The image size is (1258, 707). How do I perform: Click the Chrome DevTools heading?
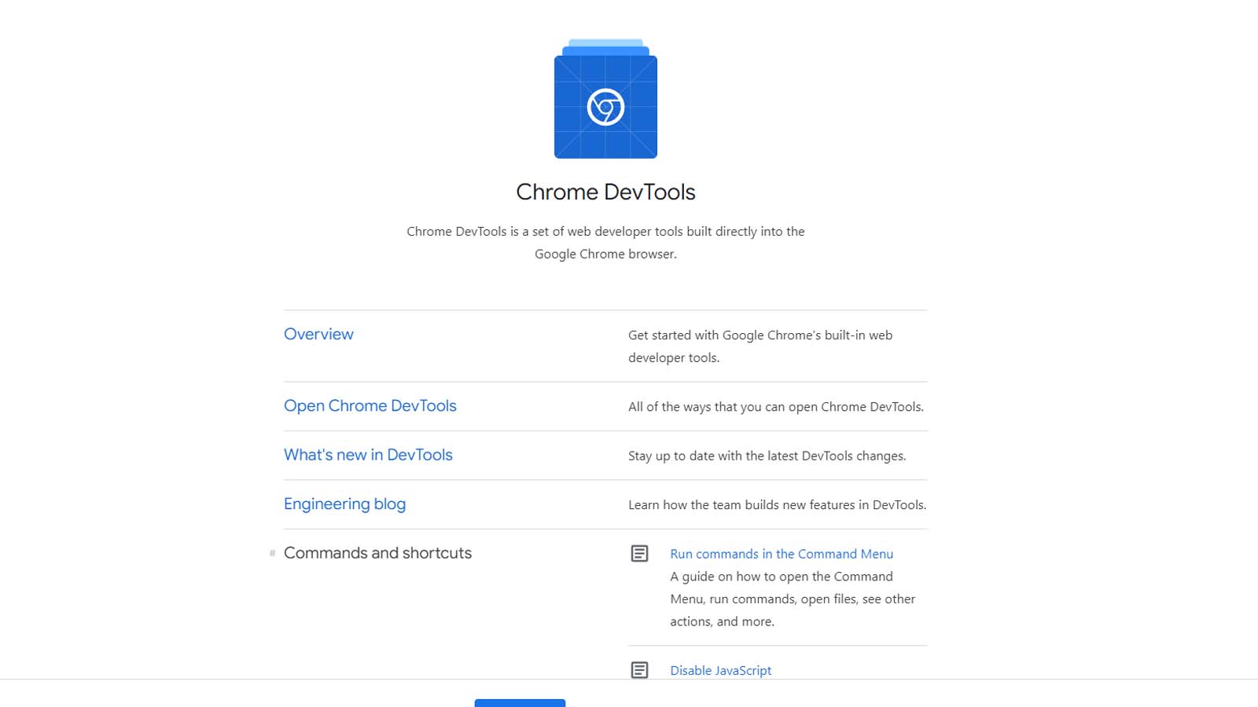pyautogui.click(x=605, y=192)
